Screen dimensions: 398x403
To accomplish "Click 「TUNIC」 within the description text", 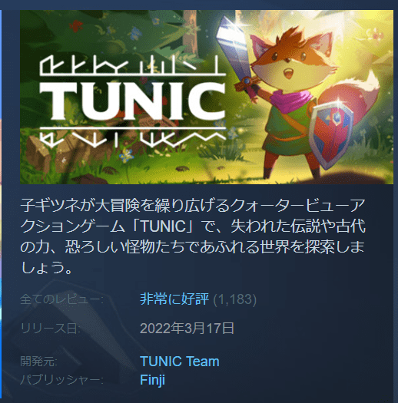I will click(x=163, y=226).
